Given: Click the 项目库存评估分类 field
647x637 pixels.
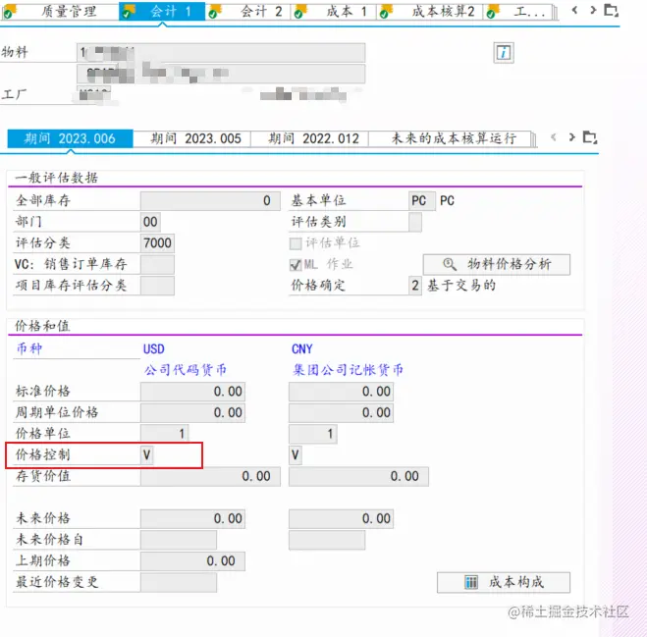Looking at the screenshot, I should click(x=157, y=286).
